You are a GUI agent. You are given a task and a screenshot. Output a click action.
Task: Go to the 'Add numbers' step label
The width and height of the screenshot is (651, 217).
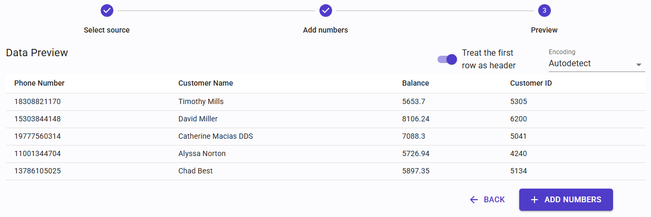[x=325, y=30]
